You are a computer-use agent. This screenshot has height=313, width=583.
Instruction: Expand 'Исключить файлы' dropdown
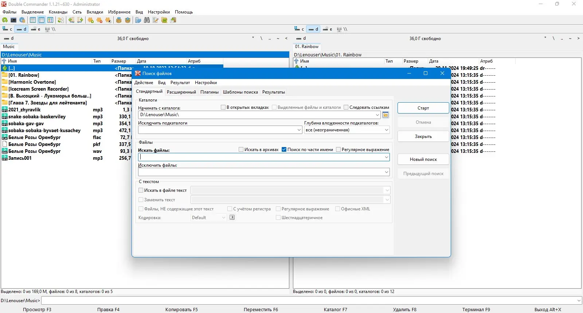pos(386,172)
